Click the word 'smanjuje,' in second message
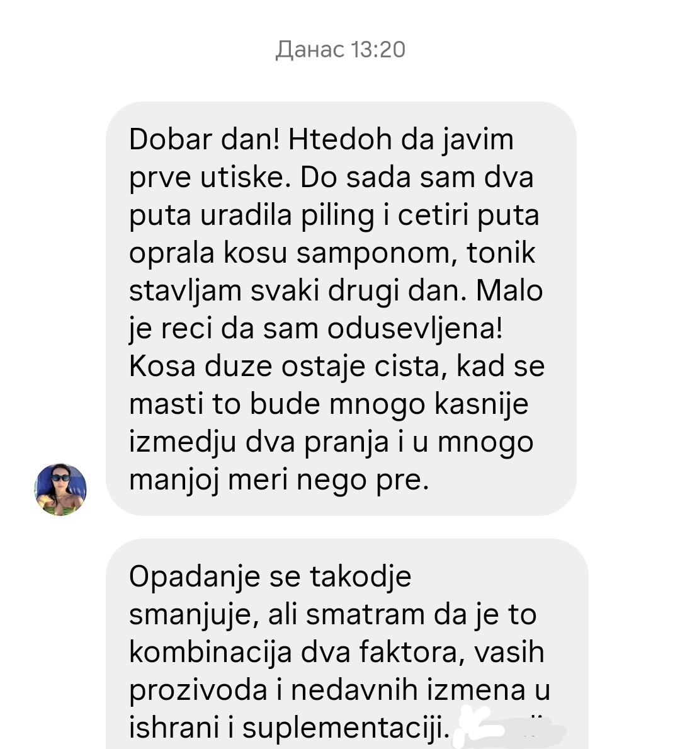This screenshot has height=749, width=680. click(194, 615)
